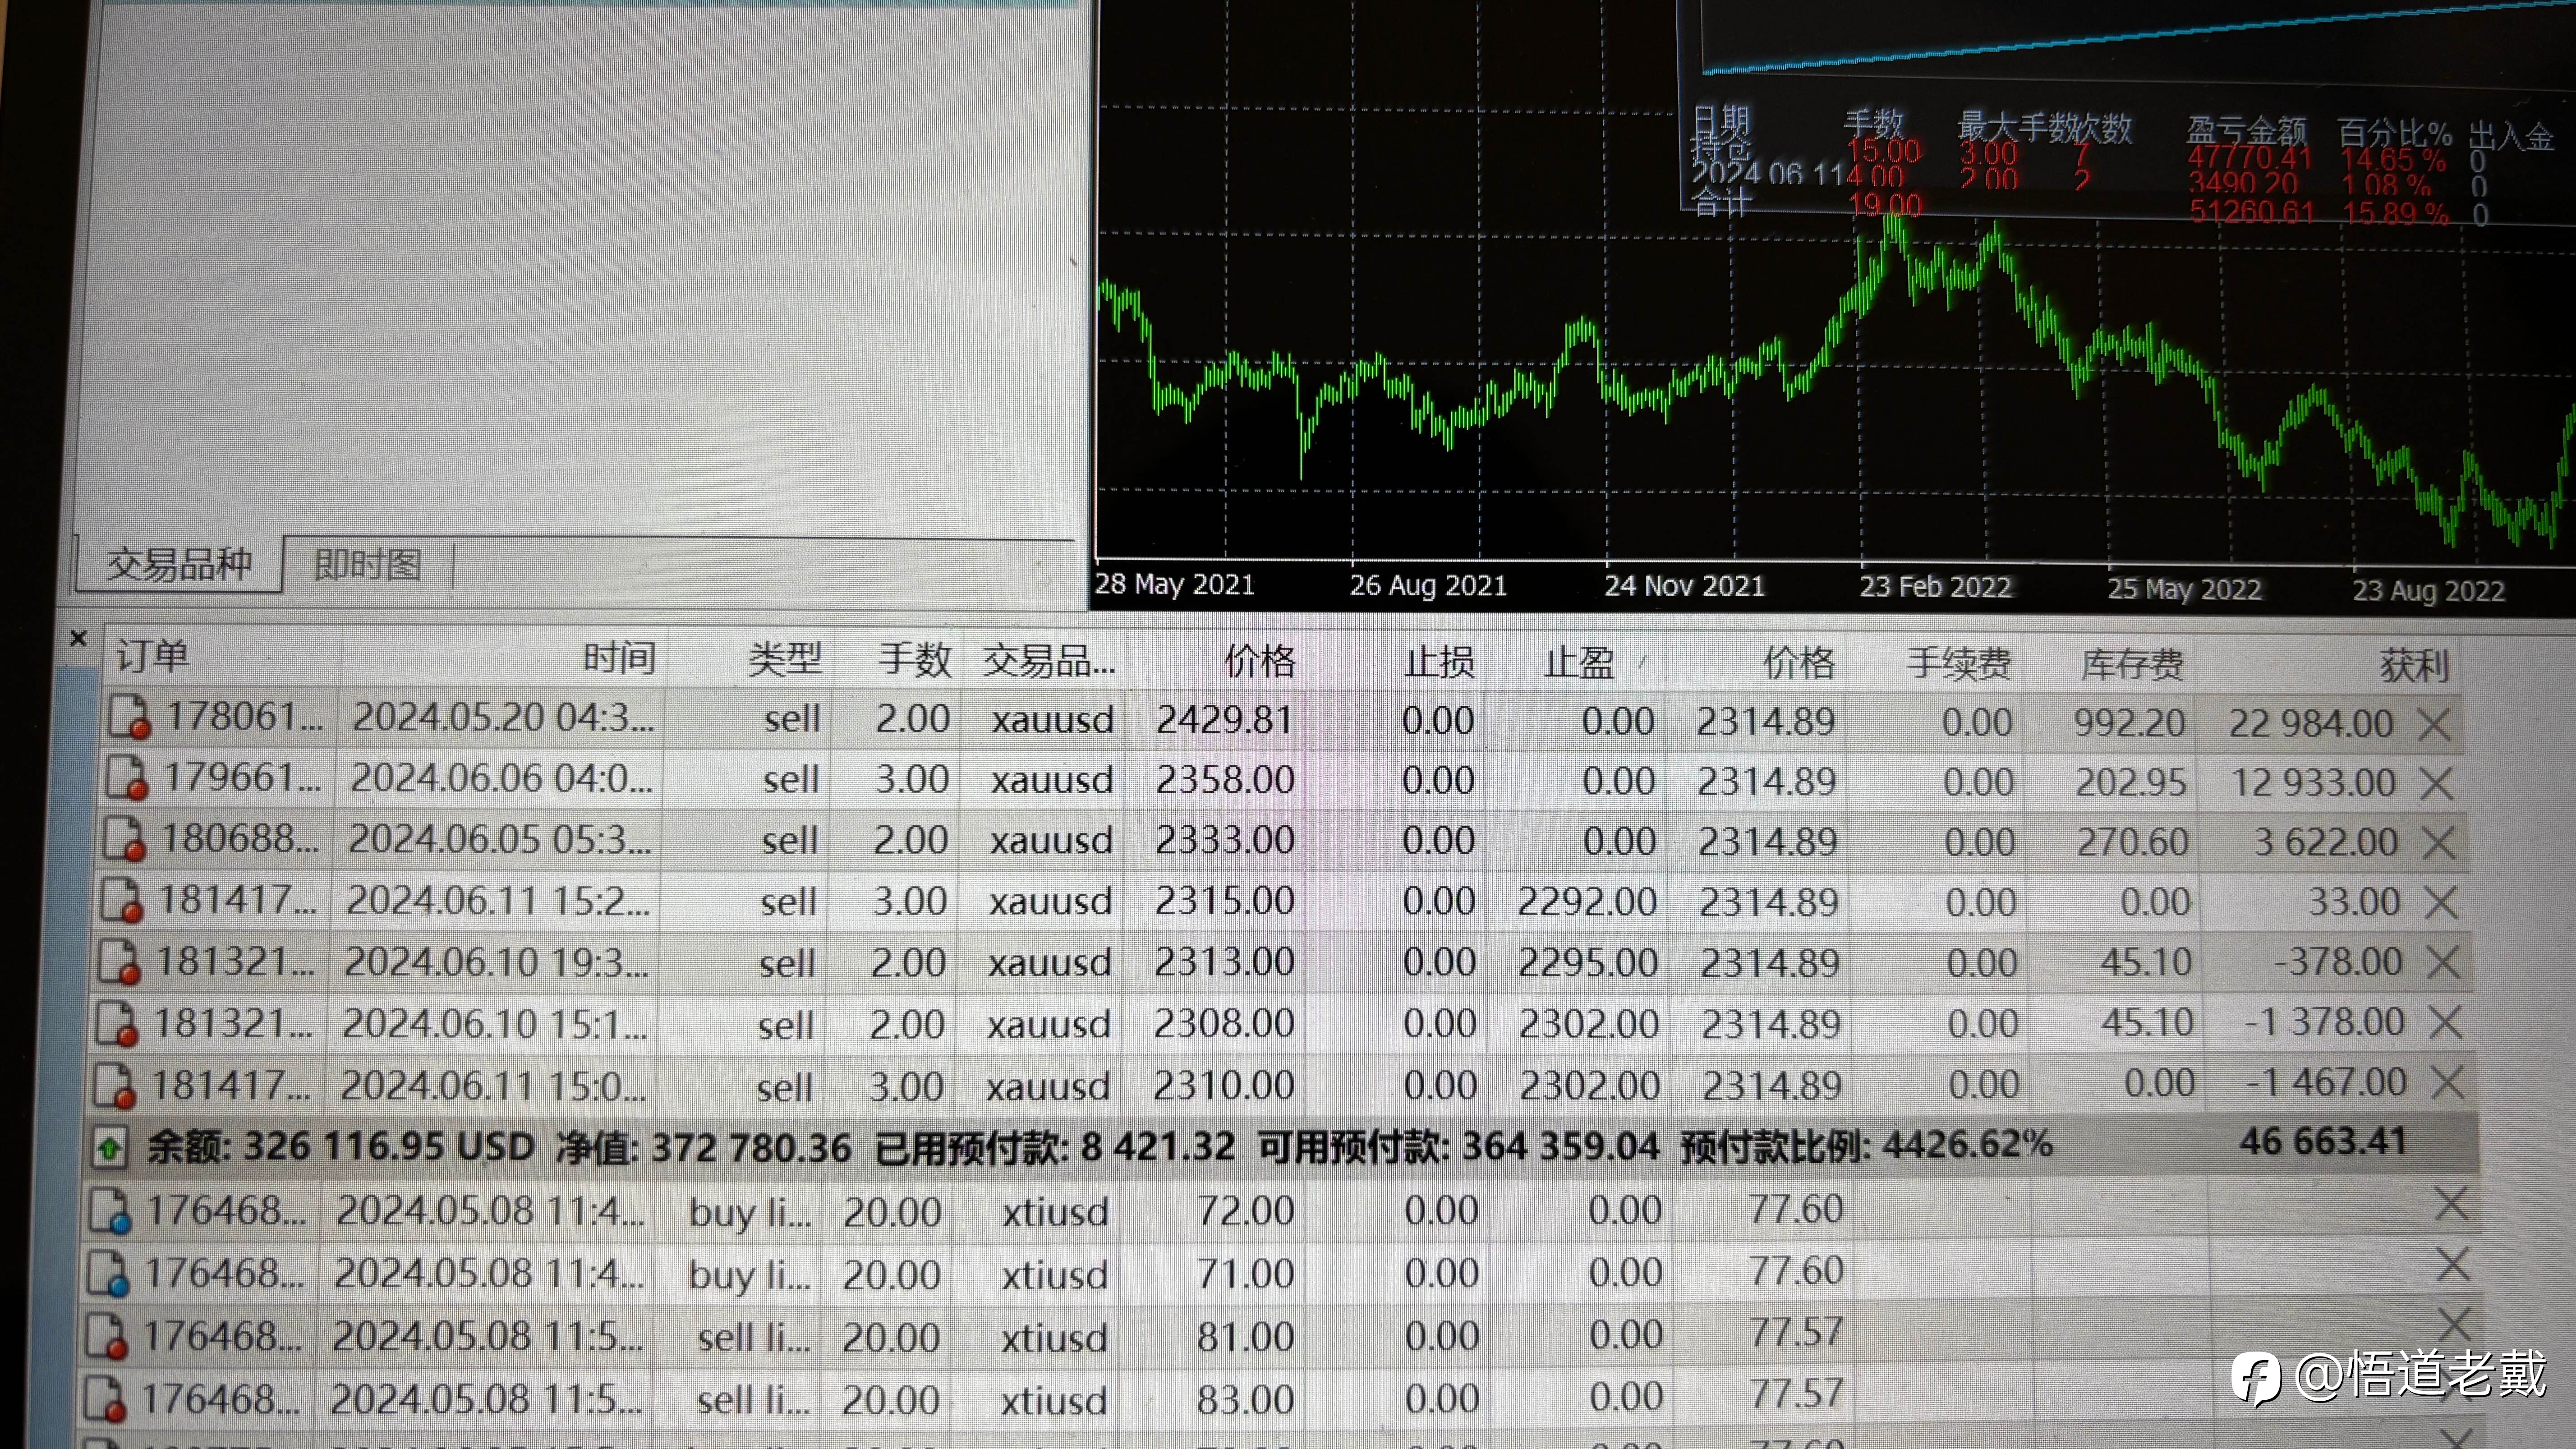
Task: Select free margin 可用预付款: 364 359.04
Action: (x=1458, y=1146)
